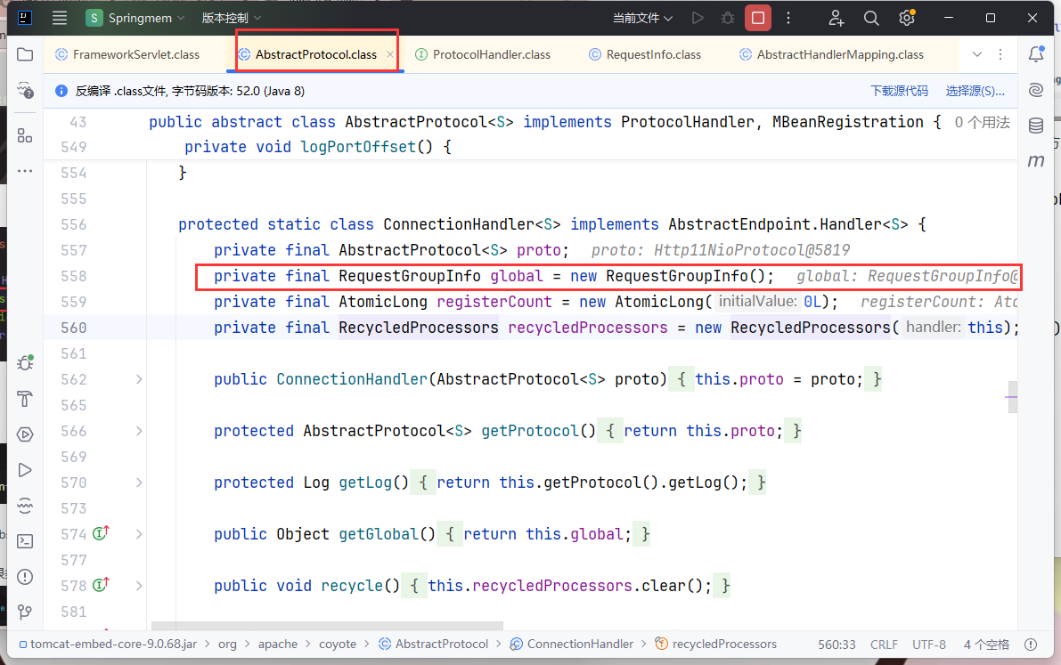Open the Database tool window icon

[1035, 126]
